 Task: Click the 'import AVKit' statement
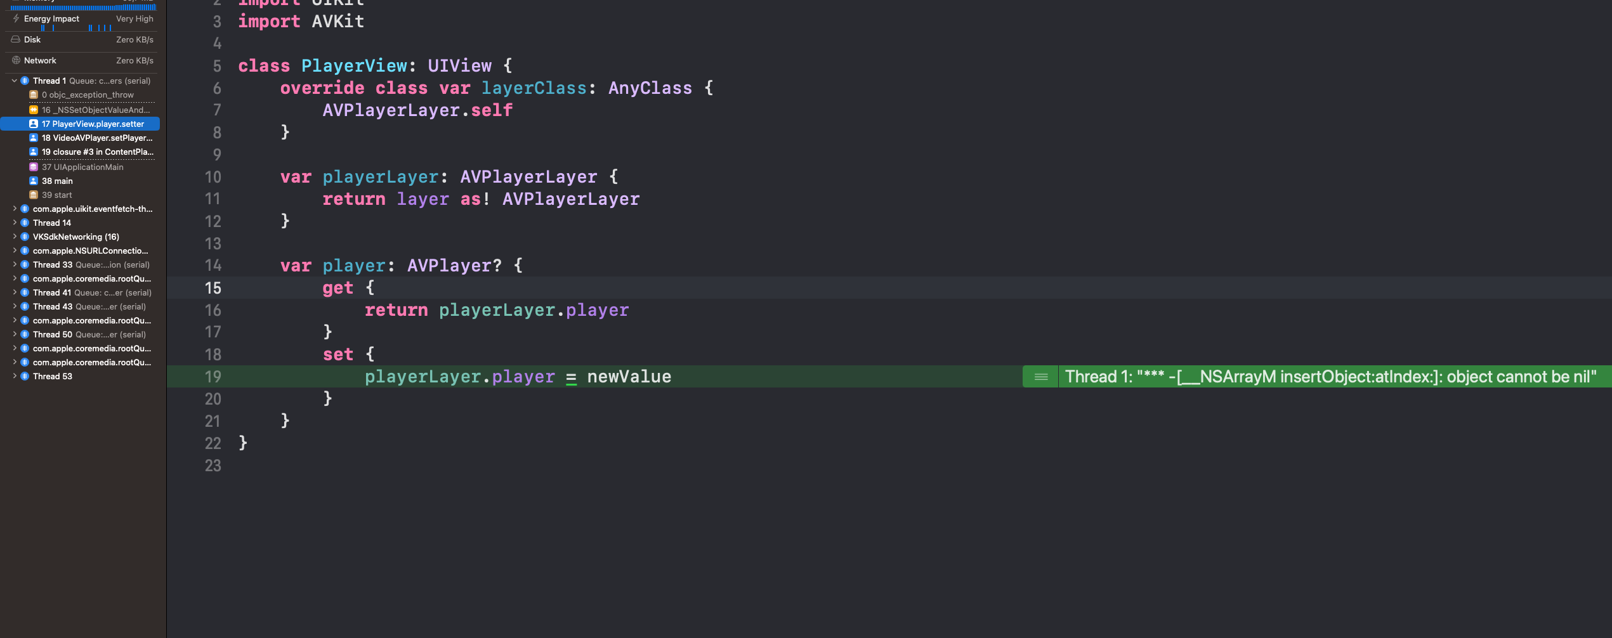(301, 22)
